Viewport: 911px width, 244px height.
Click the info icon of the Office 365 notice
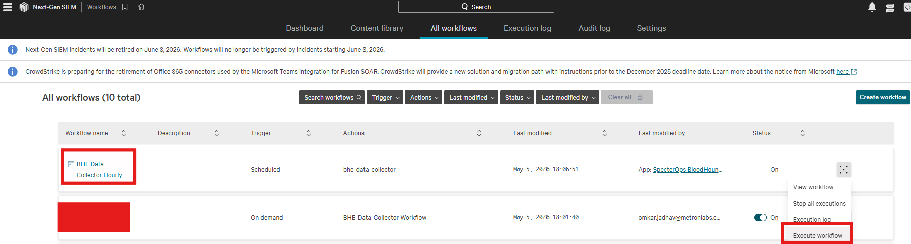(x=13, y=72)
